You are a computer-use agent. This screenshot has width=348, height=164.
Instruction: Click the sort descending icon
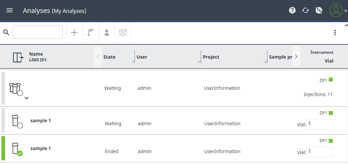coord(90,32)
